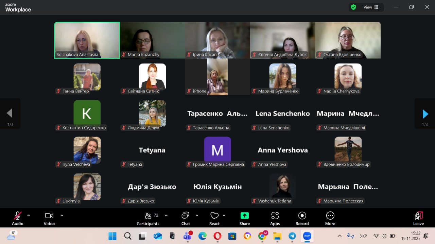
Task: Toggle the camera with Video button
Action: pos(49,218)
